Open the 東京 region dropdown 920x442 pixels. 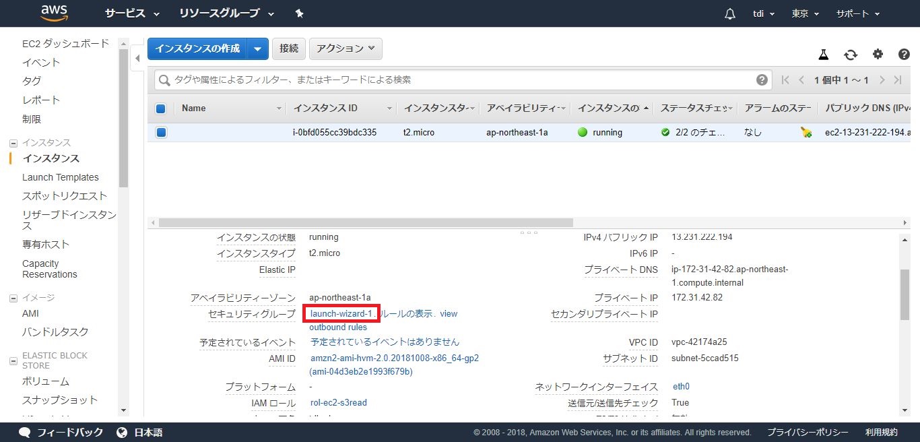[806, 13]
